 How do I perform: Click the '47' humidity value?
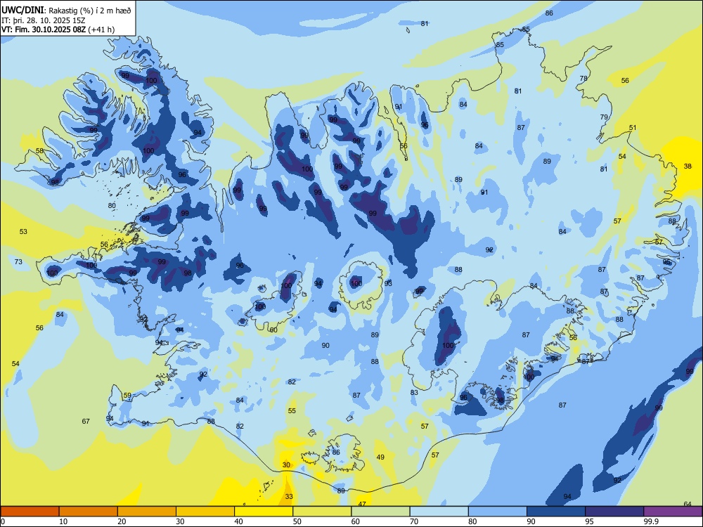click(x=362, y=504)
